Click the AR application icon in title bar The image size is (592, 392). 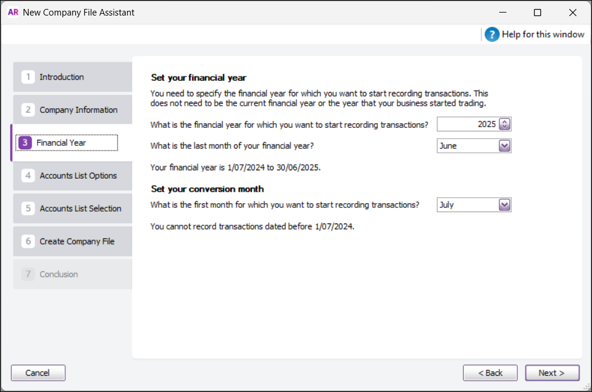click(13, 12)
